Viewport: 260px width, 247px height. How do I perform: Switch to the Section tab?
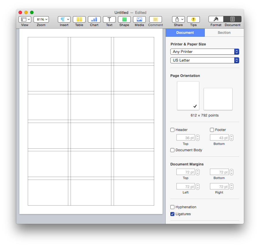click(x=224, y=33)
